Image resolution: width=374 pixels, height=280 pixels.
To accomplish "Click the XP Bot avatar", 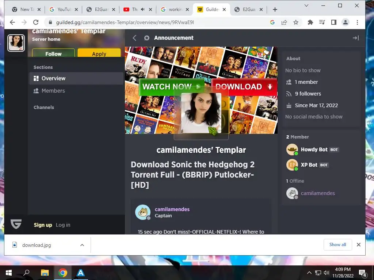I will pyautogui.click(x=292, y=165).
